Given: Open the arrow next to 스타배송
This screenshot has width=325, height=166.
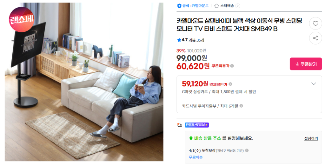Looking at the screenshot, I should click(x=238, y=6).
